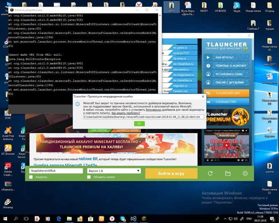
Task: Click the TLauncher Premium banner
Action: [x=227, y=117]
